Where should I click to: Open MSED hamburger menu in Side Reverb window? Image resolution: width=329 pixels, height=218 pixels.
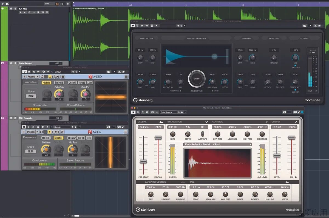(126, 77)
